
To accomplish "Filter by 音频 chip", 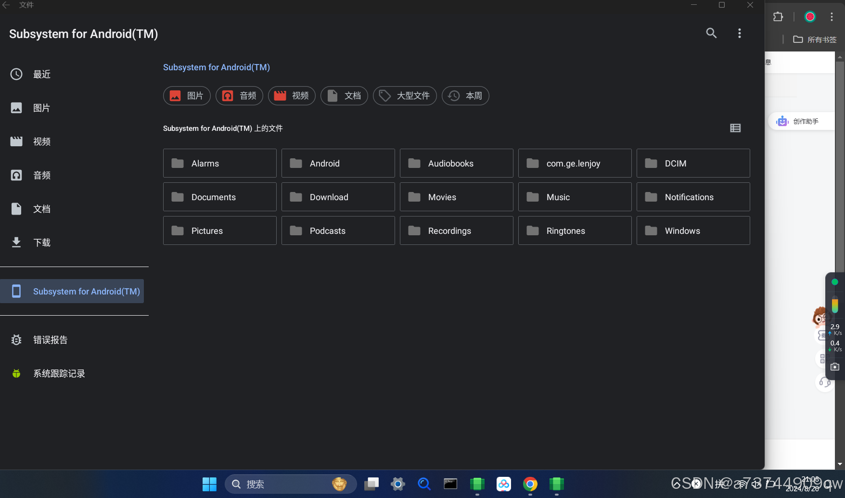I will point(239,96).
